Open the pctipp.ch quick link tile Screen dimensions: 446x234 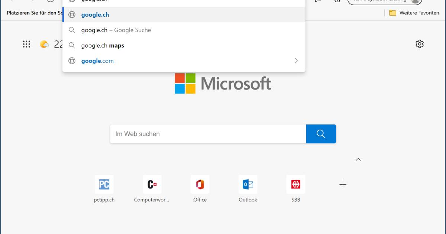tap(104, 185)
